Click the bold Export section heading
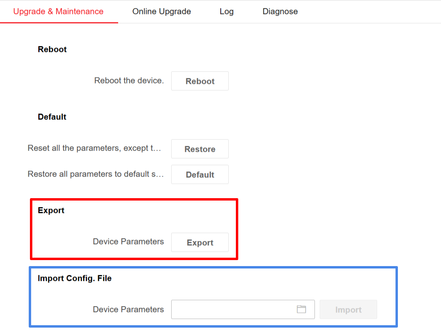Screen dimensions: 441x332 tap(51, 211)
